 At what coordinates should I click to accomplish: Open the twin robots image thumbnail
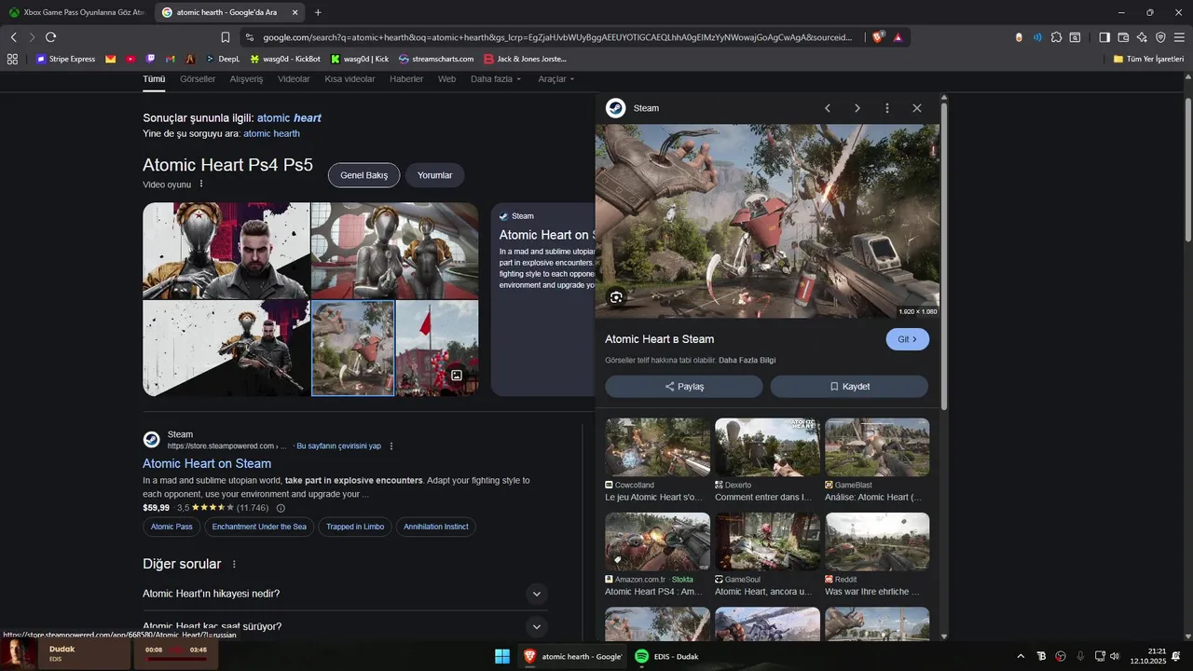[x=394, y=251]
